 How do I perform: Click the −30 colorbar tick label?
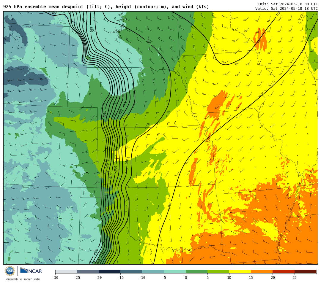click(55, 277)
